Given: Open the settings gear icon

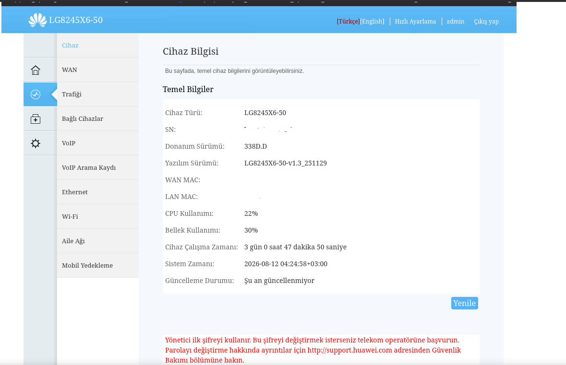Looking at the screenshot, I should click(36, 143).
